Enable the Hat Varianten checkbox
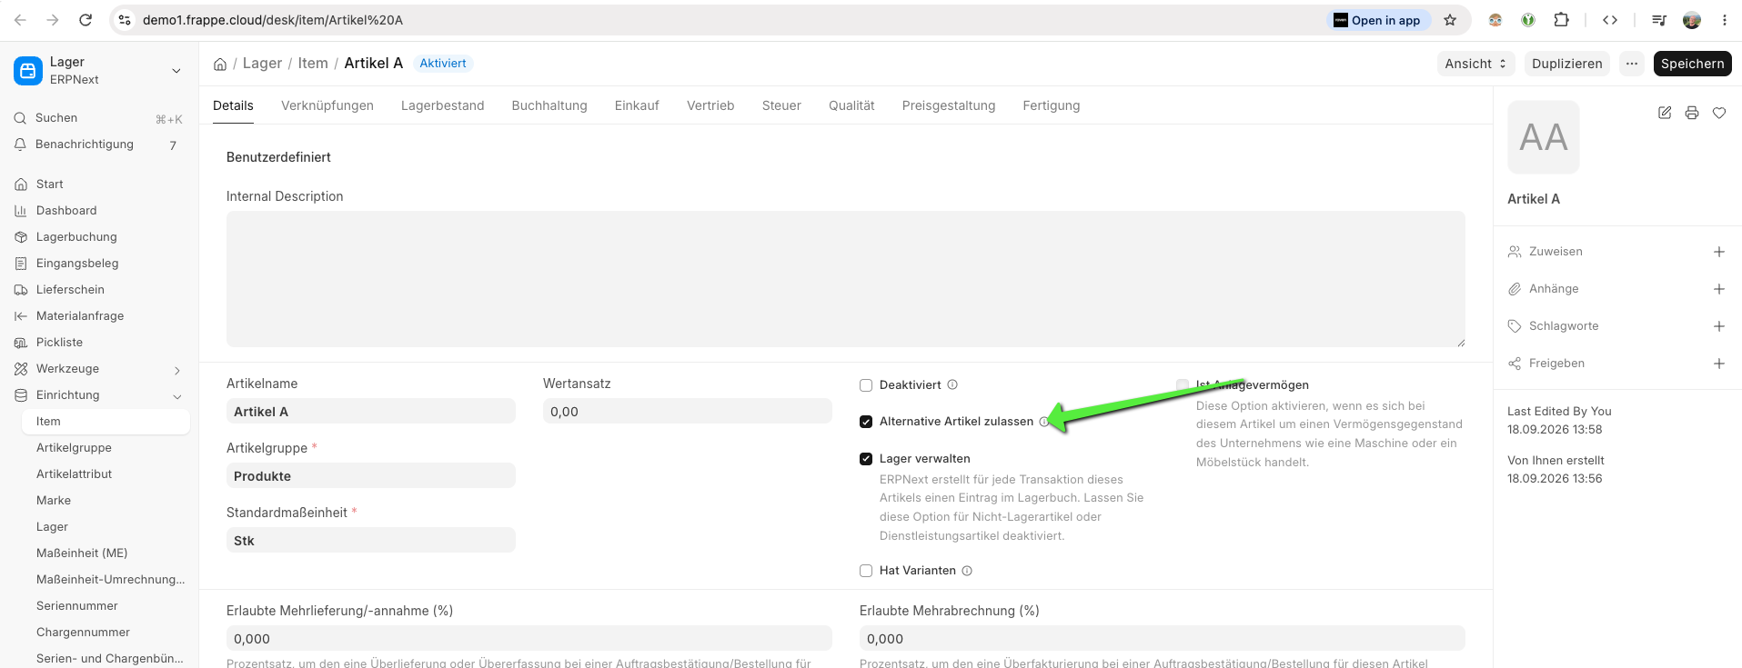 tap(866, 571)
